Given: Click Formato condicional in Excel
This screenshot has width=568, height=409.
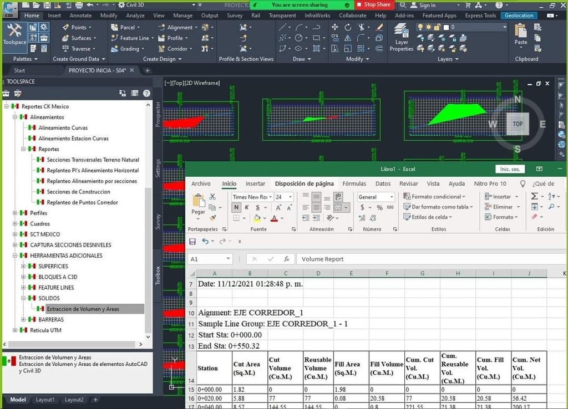Looking at the screenshot, I should coord(435,197).
